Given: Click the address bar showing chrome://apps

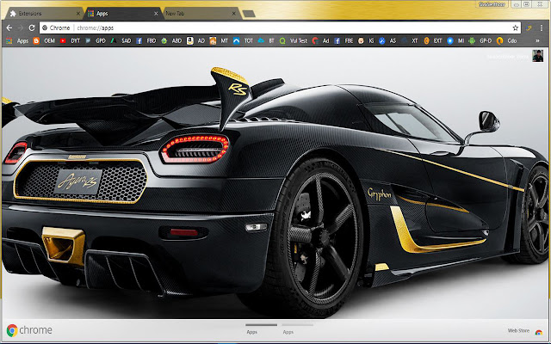Looking at the screenshot, I should pos(279,28).
